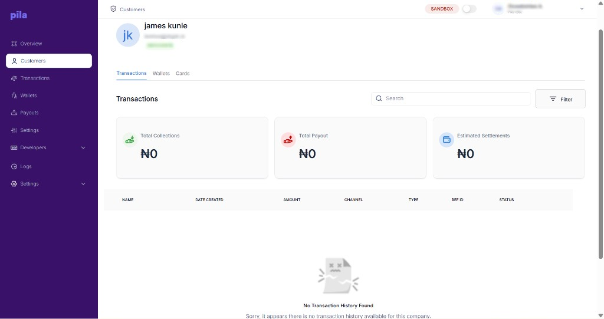
Task: Click the vertical scrollbar thumb
Action: pyautogui.click(x=600, y=144)
